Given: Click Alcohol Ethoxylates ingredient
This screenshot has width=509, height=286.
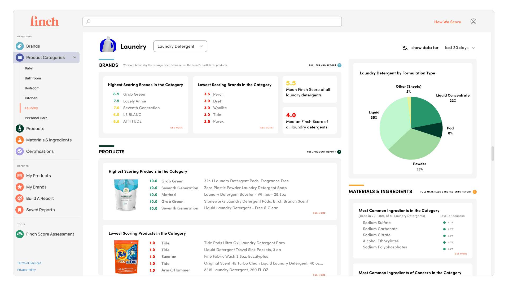Looking at the screenshot, I should [x=381, y=241].
